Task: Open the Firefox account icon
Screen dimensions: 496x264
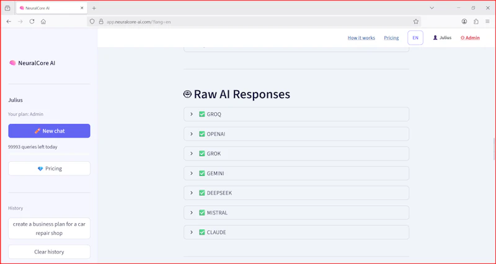Action: pyautogui.click(x=464, y=22)
